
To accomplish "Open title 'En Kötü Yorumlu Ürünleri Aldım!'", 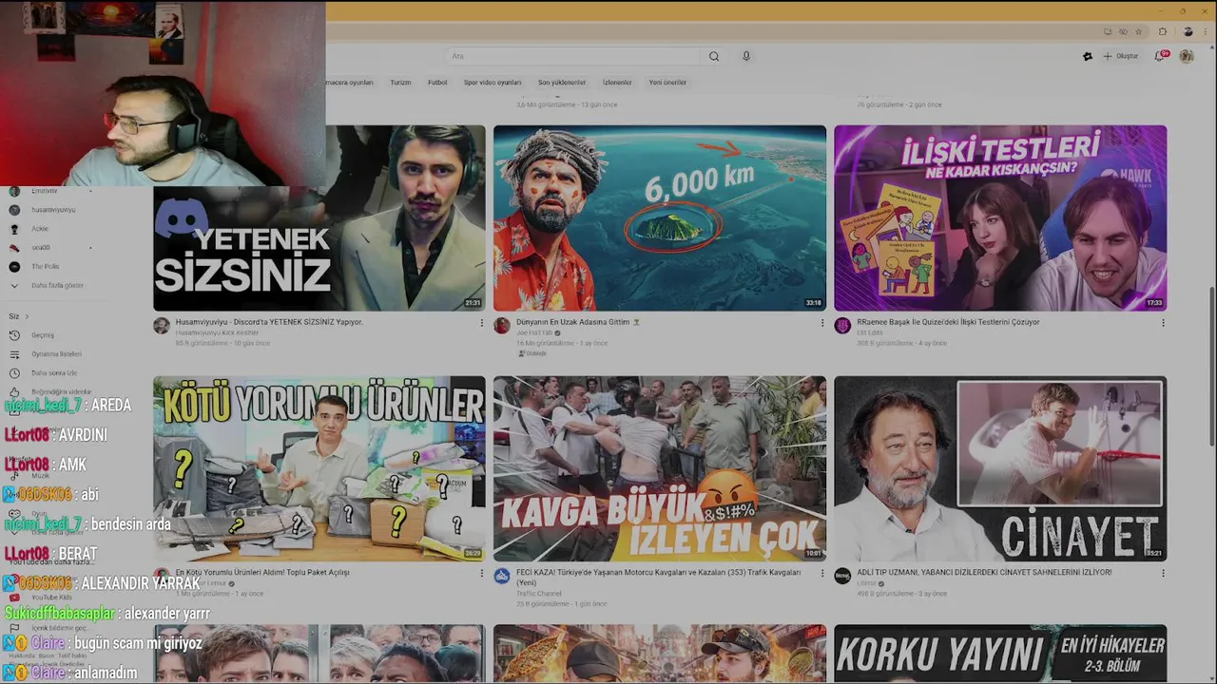I will [262, 573].
